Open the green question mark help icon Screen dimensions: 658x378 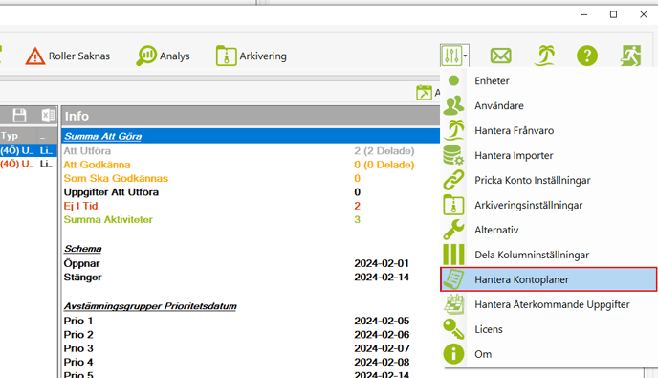587,56
